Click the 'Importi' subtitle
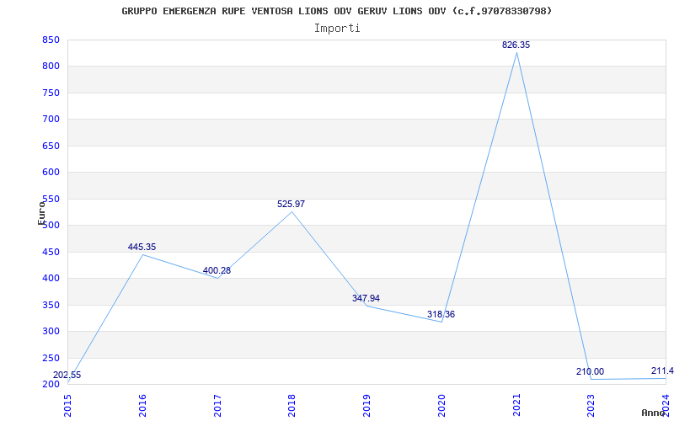Viewport: 674px width, 421px height. tap(337, 29)
